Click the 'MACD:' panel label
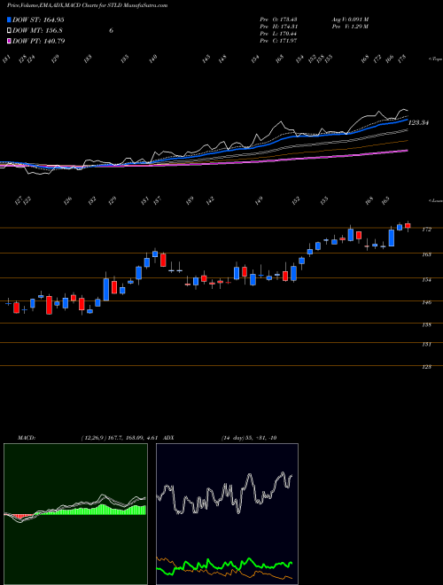Viewport: 443px width, 585px height. coord(26,438)
